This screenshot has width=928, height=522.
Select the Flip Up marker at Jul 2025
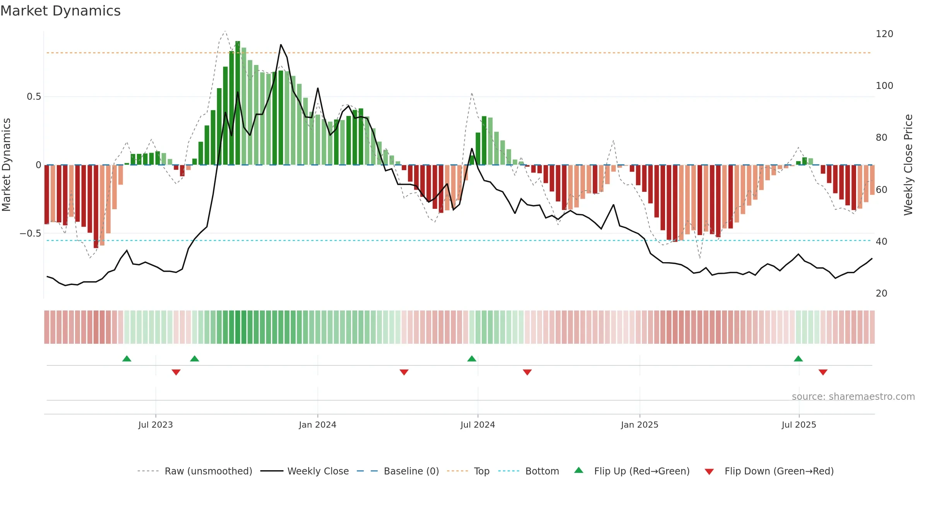point(798,358)
